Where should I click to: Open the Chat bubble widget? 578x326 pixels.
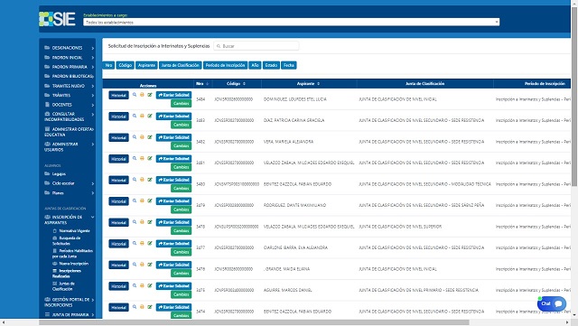pos(552,303)
